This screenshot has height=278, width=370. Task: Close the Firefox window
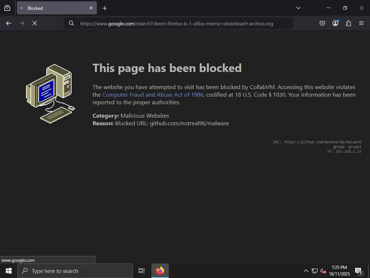361,8
